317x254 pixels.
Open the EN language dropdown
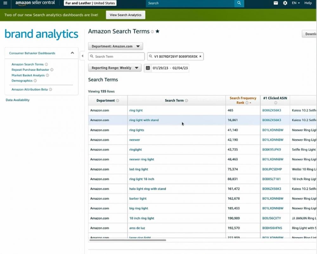[295, 3]
